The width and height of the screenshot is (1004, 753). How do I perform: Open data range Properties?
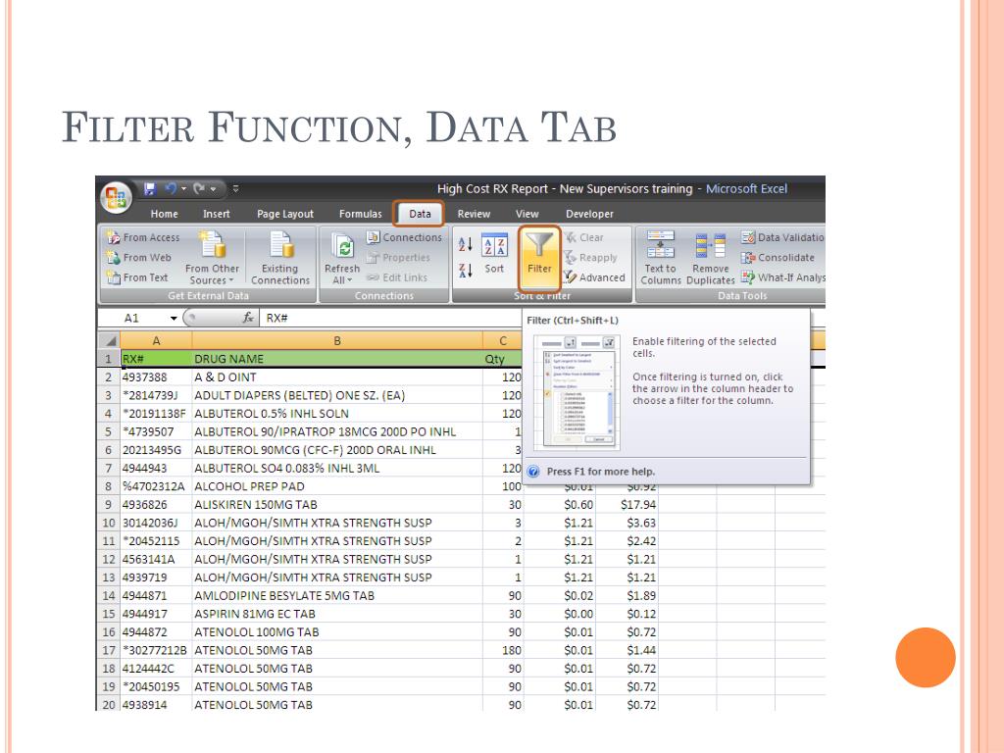coord(398,258)
